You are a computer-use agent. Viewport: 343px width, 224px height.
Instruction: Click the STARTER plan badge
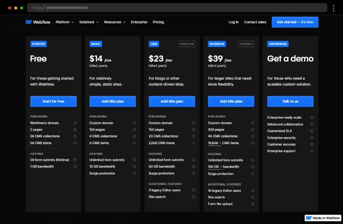pyautogui.click(x=38, y=44)
